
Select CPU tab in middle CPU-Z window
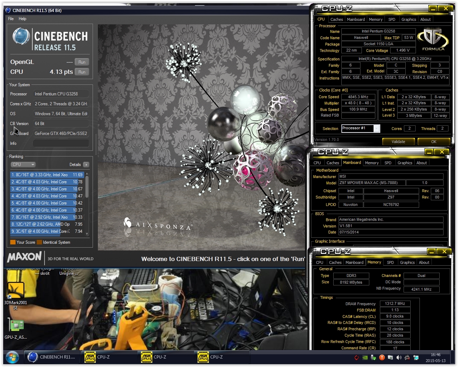pos(317,163)
